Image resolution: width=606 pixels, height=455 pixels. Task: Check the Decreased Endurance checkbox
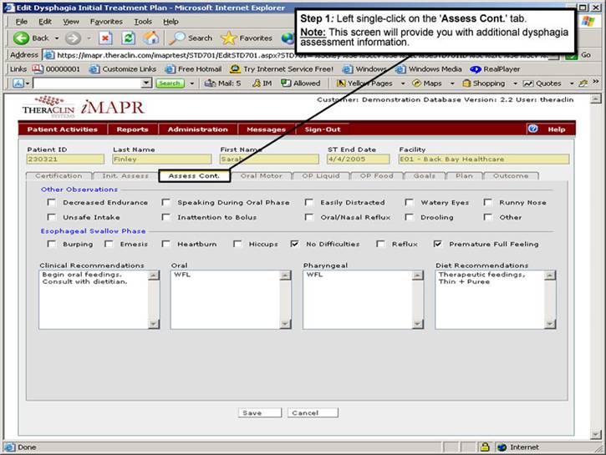(48, 203)
